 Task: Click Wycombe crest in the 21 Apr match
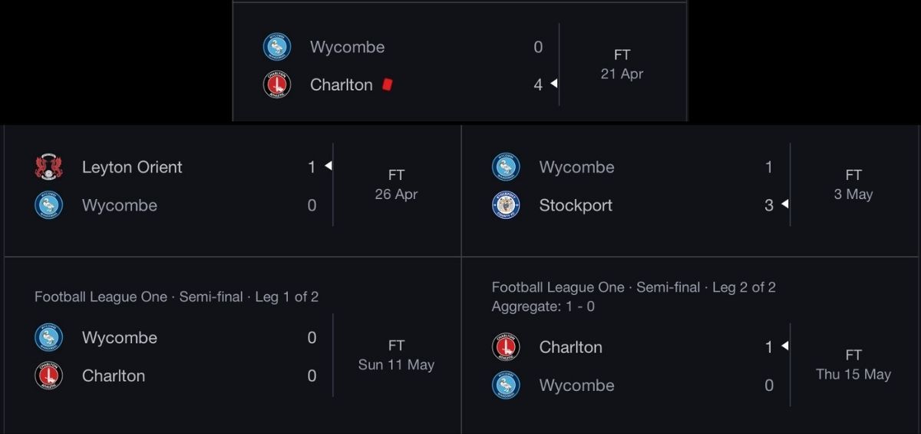[277, 47]
